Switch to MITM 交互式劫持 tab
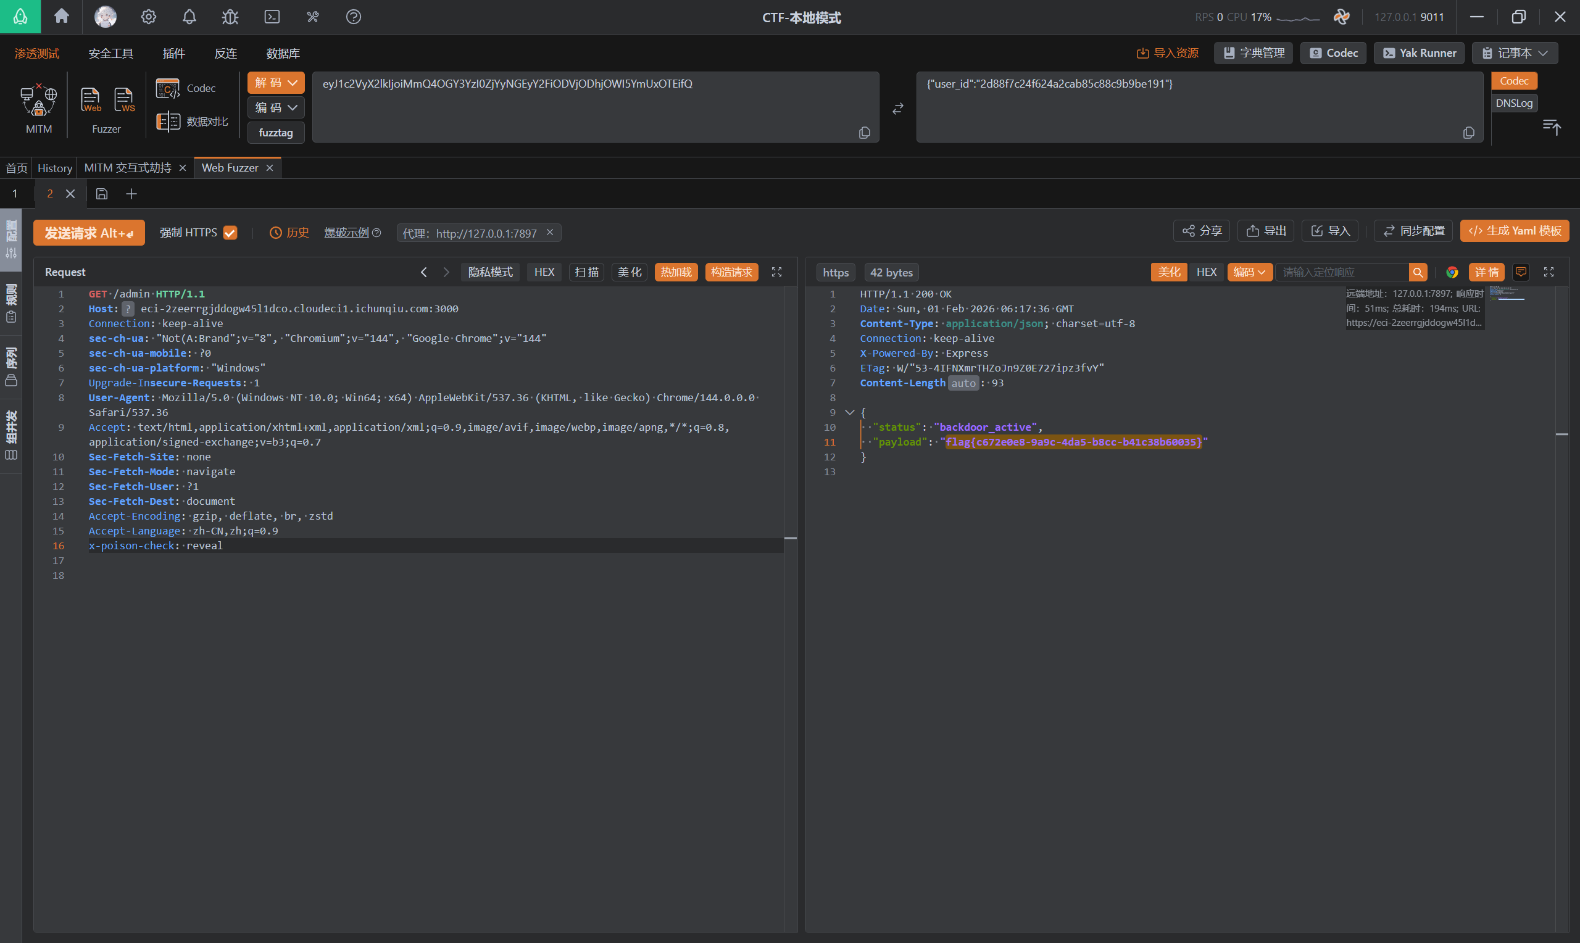Screen dimensions: 1580x943 (127, 168)
